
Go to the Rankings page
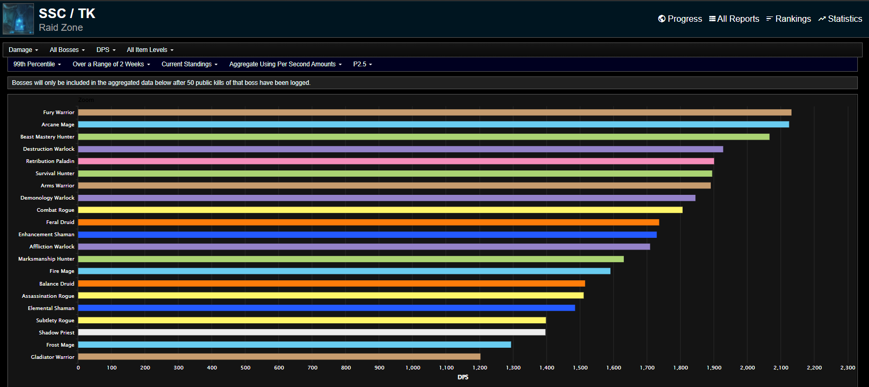click(788, 19)
